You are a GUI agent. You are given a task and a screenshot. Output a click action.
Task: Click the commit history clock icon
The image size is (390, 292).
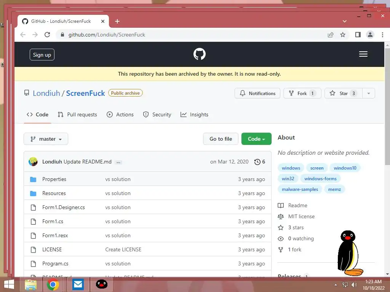click(x=257, y=162)
